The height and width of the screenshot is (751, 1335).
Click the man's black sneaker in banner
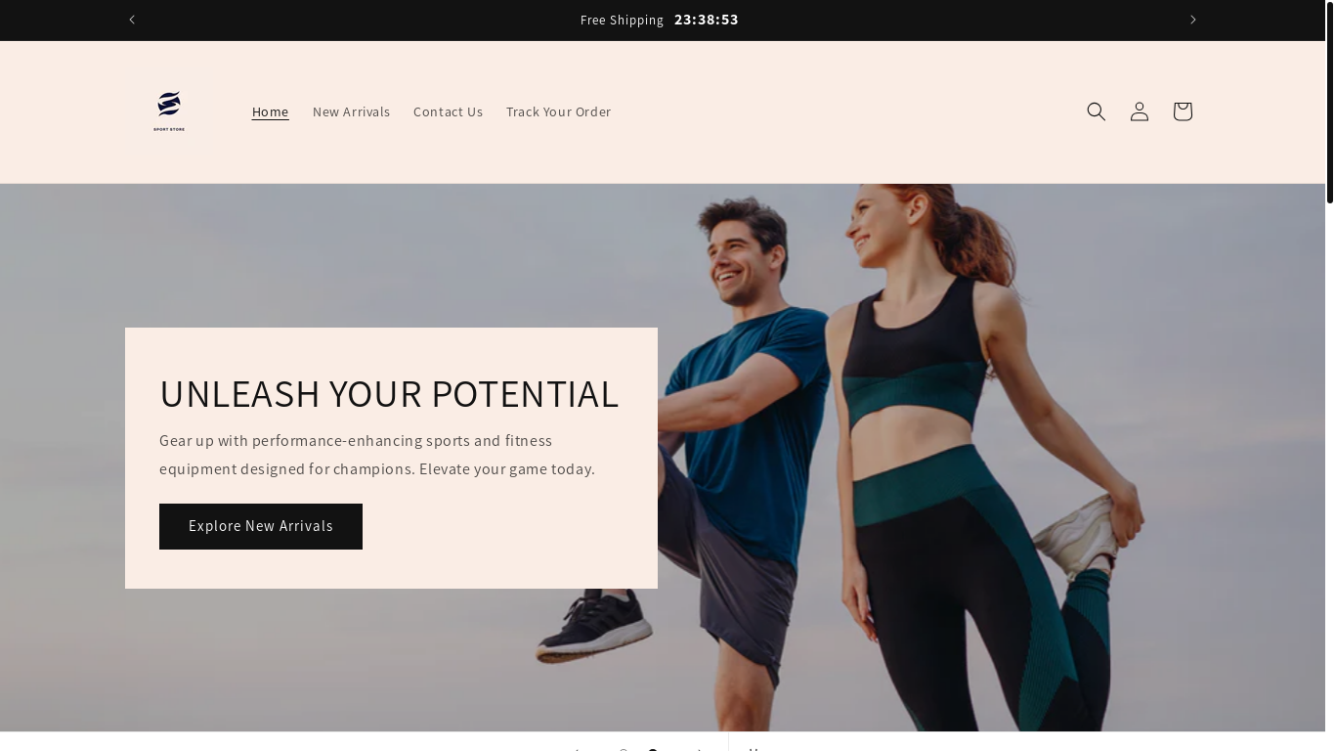click(x=596, y=624)
